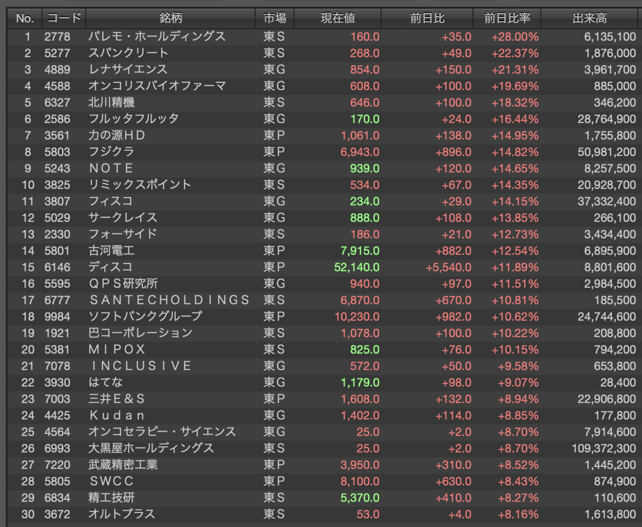Click the 古河電工 stock name
The width and height of the screenshot is (642, 527).
coord(111,250)
